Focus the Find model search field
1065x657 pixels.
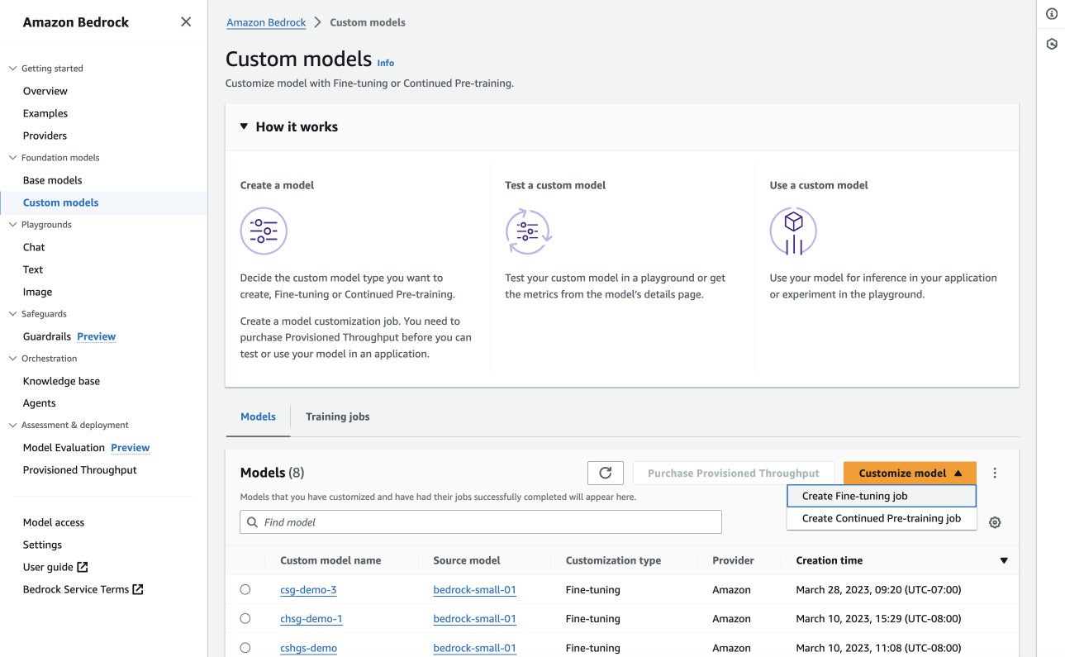[x=481, y=522]
